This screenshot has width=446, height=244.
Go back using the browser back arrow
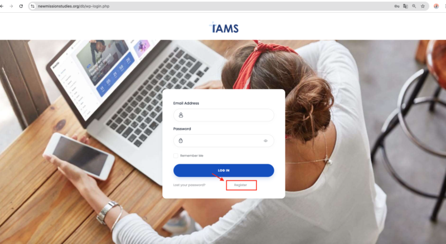point(2,6)
